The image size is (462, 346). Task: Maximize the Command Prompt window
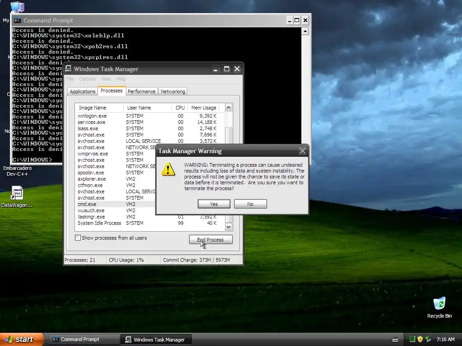click(x=297, y=20)
